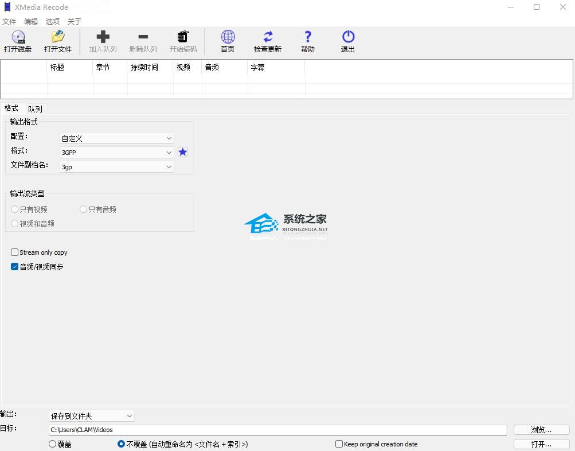
Task: Open the 关于 menu
Action: coord(75,22)
